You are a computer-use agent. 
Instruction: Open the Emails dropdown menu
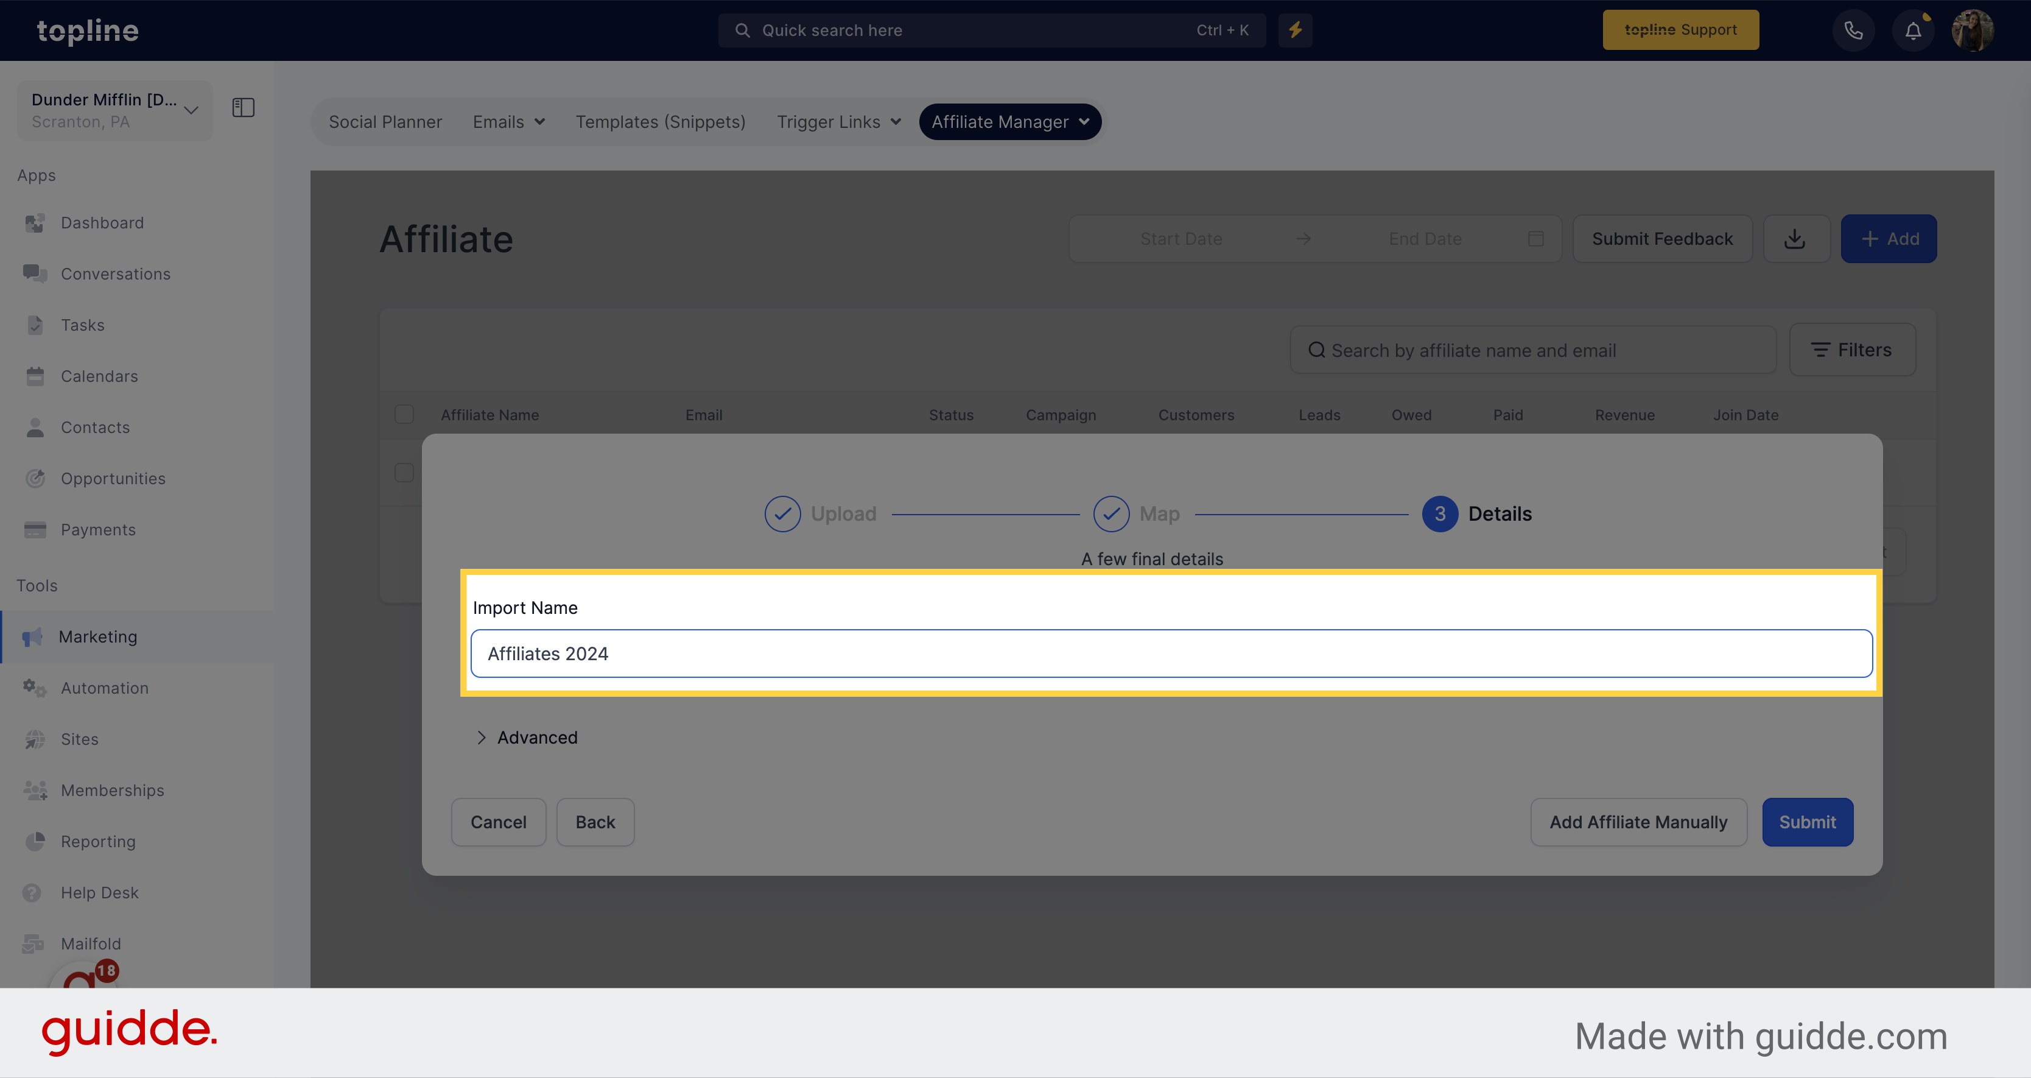tap(508, 121)
